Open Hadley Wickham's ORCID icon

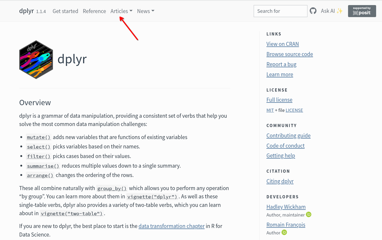(309, 215)
